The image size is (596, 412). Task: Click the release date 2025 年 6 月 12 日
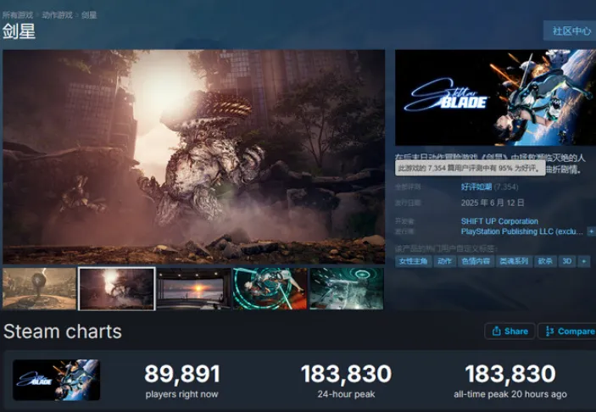[493, 203]
